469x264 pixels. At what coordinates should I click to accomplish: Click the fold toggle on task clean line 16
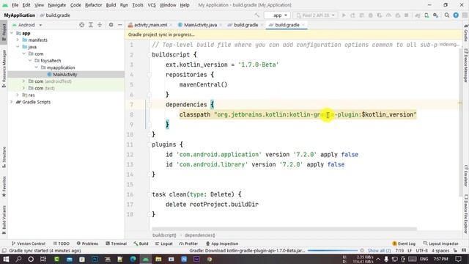pyautogui.click(x=149, y=194)
